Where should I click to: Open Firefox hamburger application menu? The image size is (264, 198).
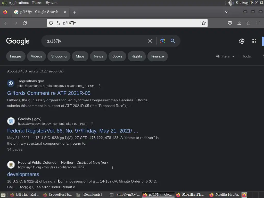[x=258, y=23]
